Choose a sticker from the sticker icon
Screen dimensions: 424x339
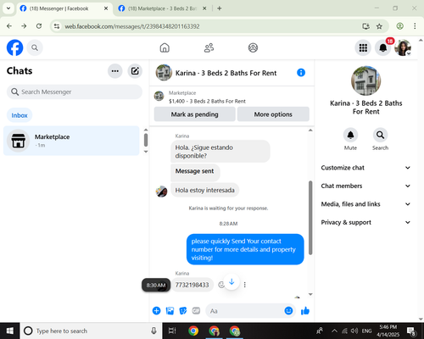(183, 311)
